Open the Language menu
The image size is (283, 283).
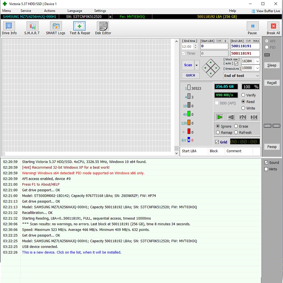pyautogui.click(x=75, y=11)
